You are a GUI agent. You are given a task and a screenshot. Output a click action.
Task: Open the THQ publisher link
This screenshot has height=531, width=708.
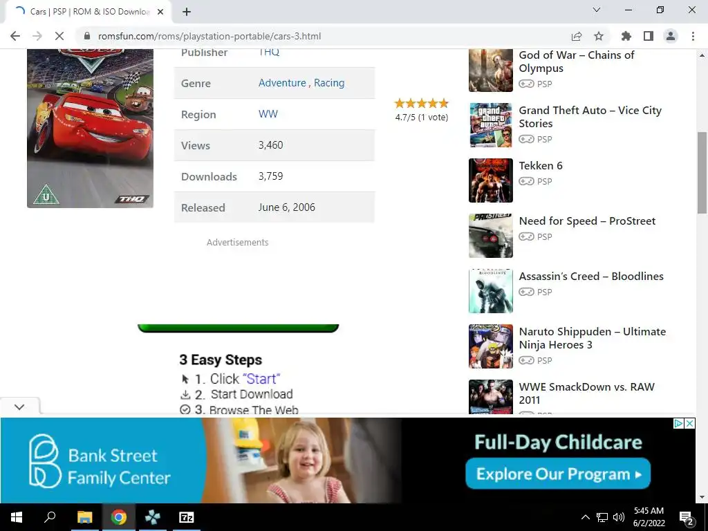tap(269, 52)
